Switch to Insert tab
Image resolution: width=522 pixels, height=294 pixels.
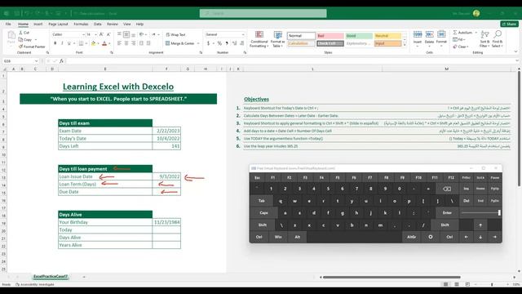[x=38, y=24]
